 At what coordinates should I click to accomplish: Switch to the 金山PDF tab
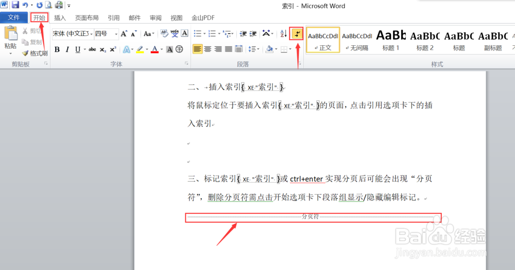[x=203, y=17]
